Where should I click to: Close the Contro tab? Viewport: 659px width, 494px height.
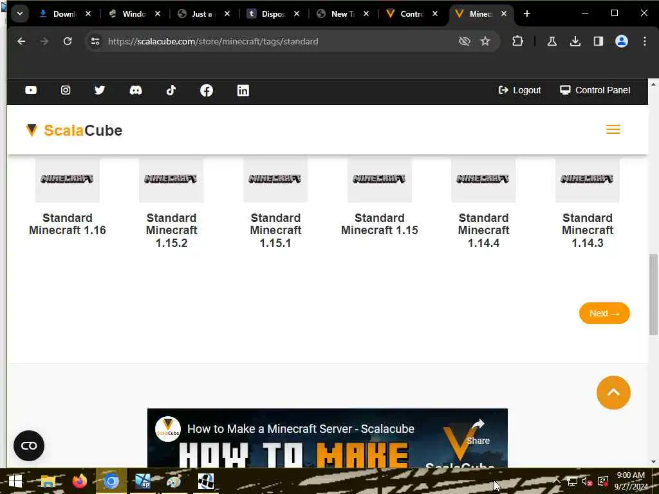[435, 14]
